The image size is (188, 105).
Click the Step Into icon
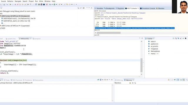pyautogui.click(x=20, y=4)
